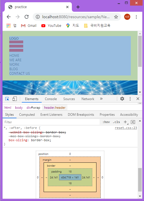Screen dimensions: 144x201
Task: Open the 국비지원교육 bookmark folder
Action: (x=97, y=26)
